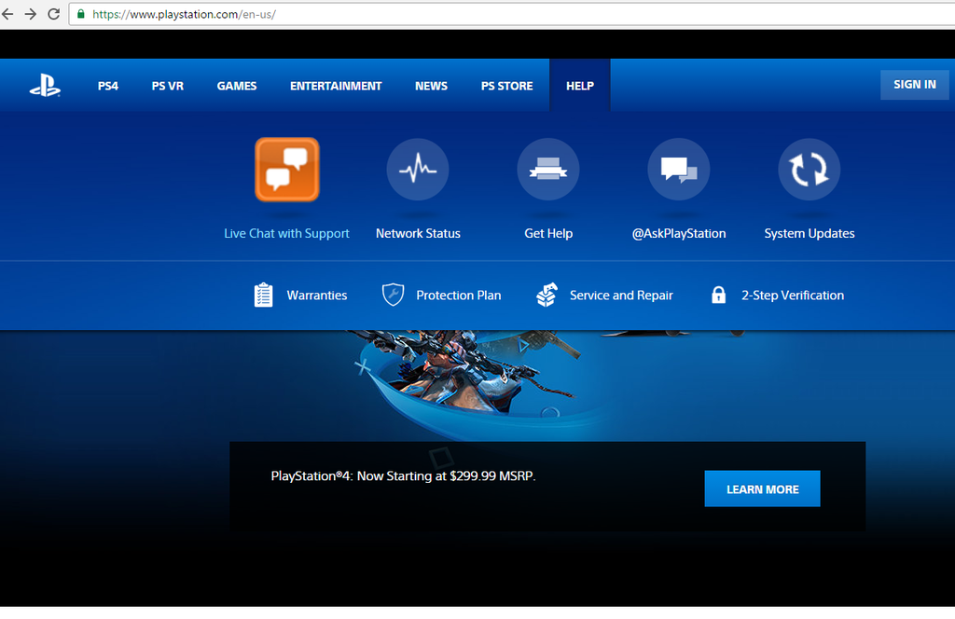Open the PS VR menu item
This screenshot has width=955, height=619.
[x=168, y=86]
